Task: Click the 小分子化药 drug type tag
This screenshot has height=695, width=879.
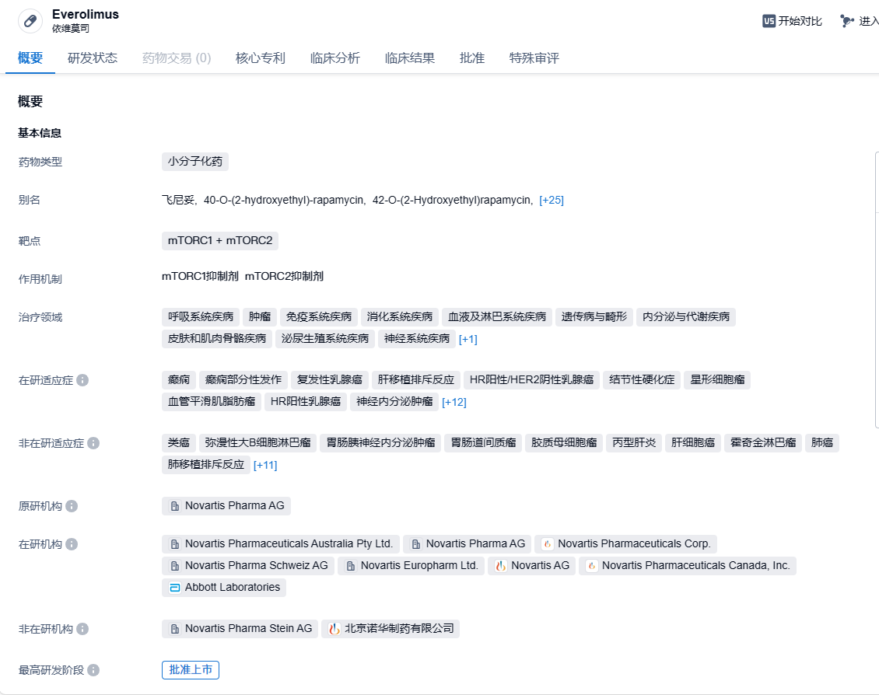Action: tap(195, 162)
